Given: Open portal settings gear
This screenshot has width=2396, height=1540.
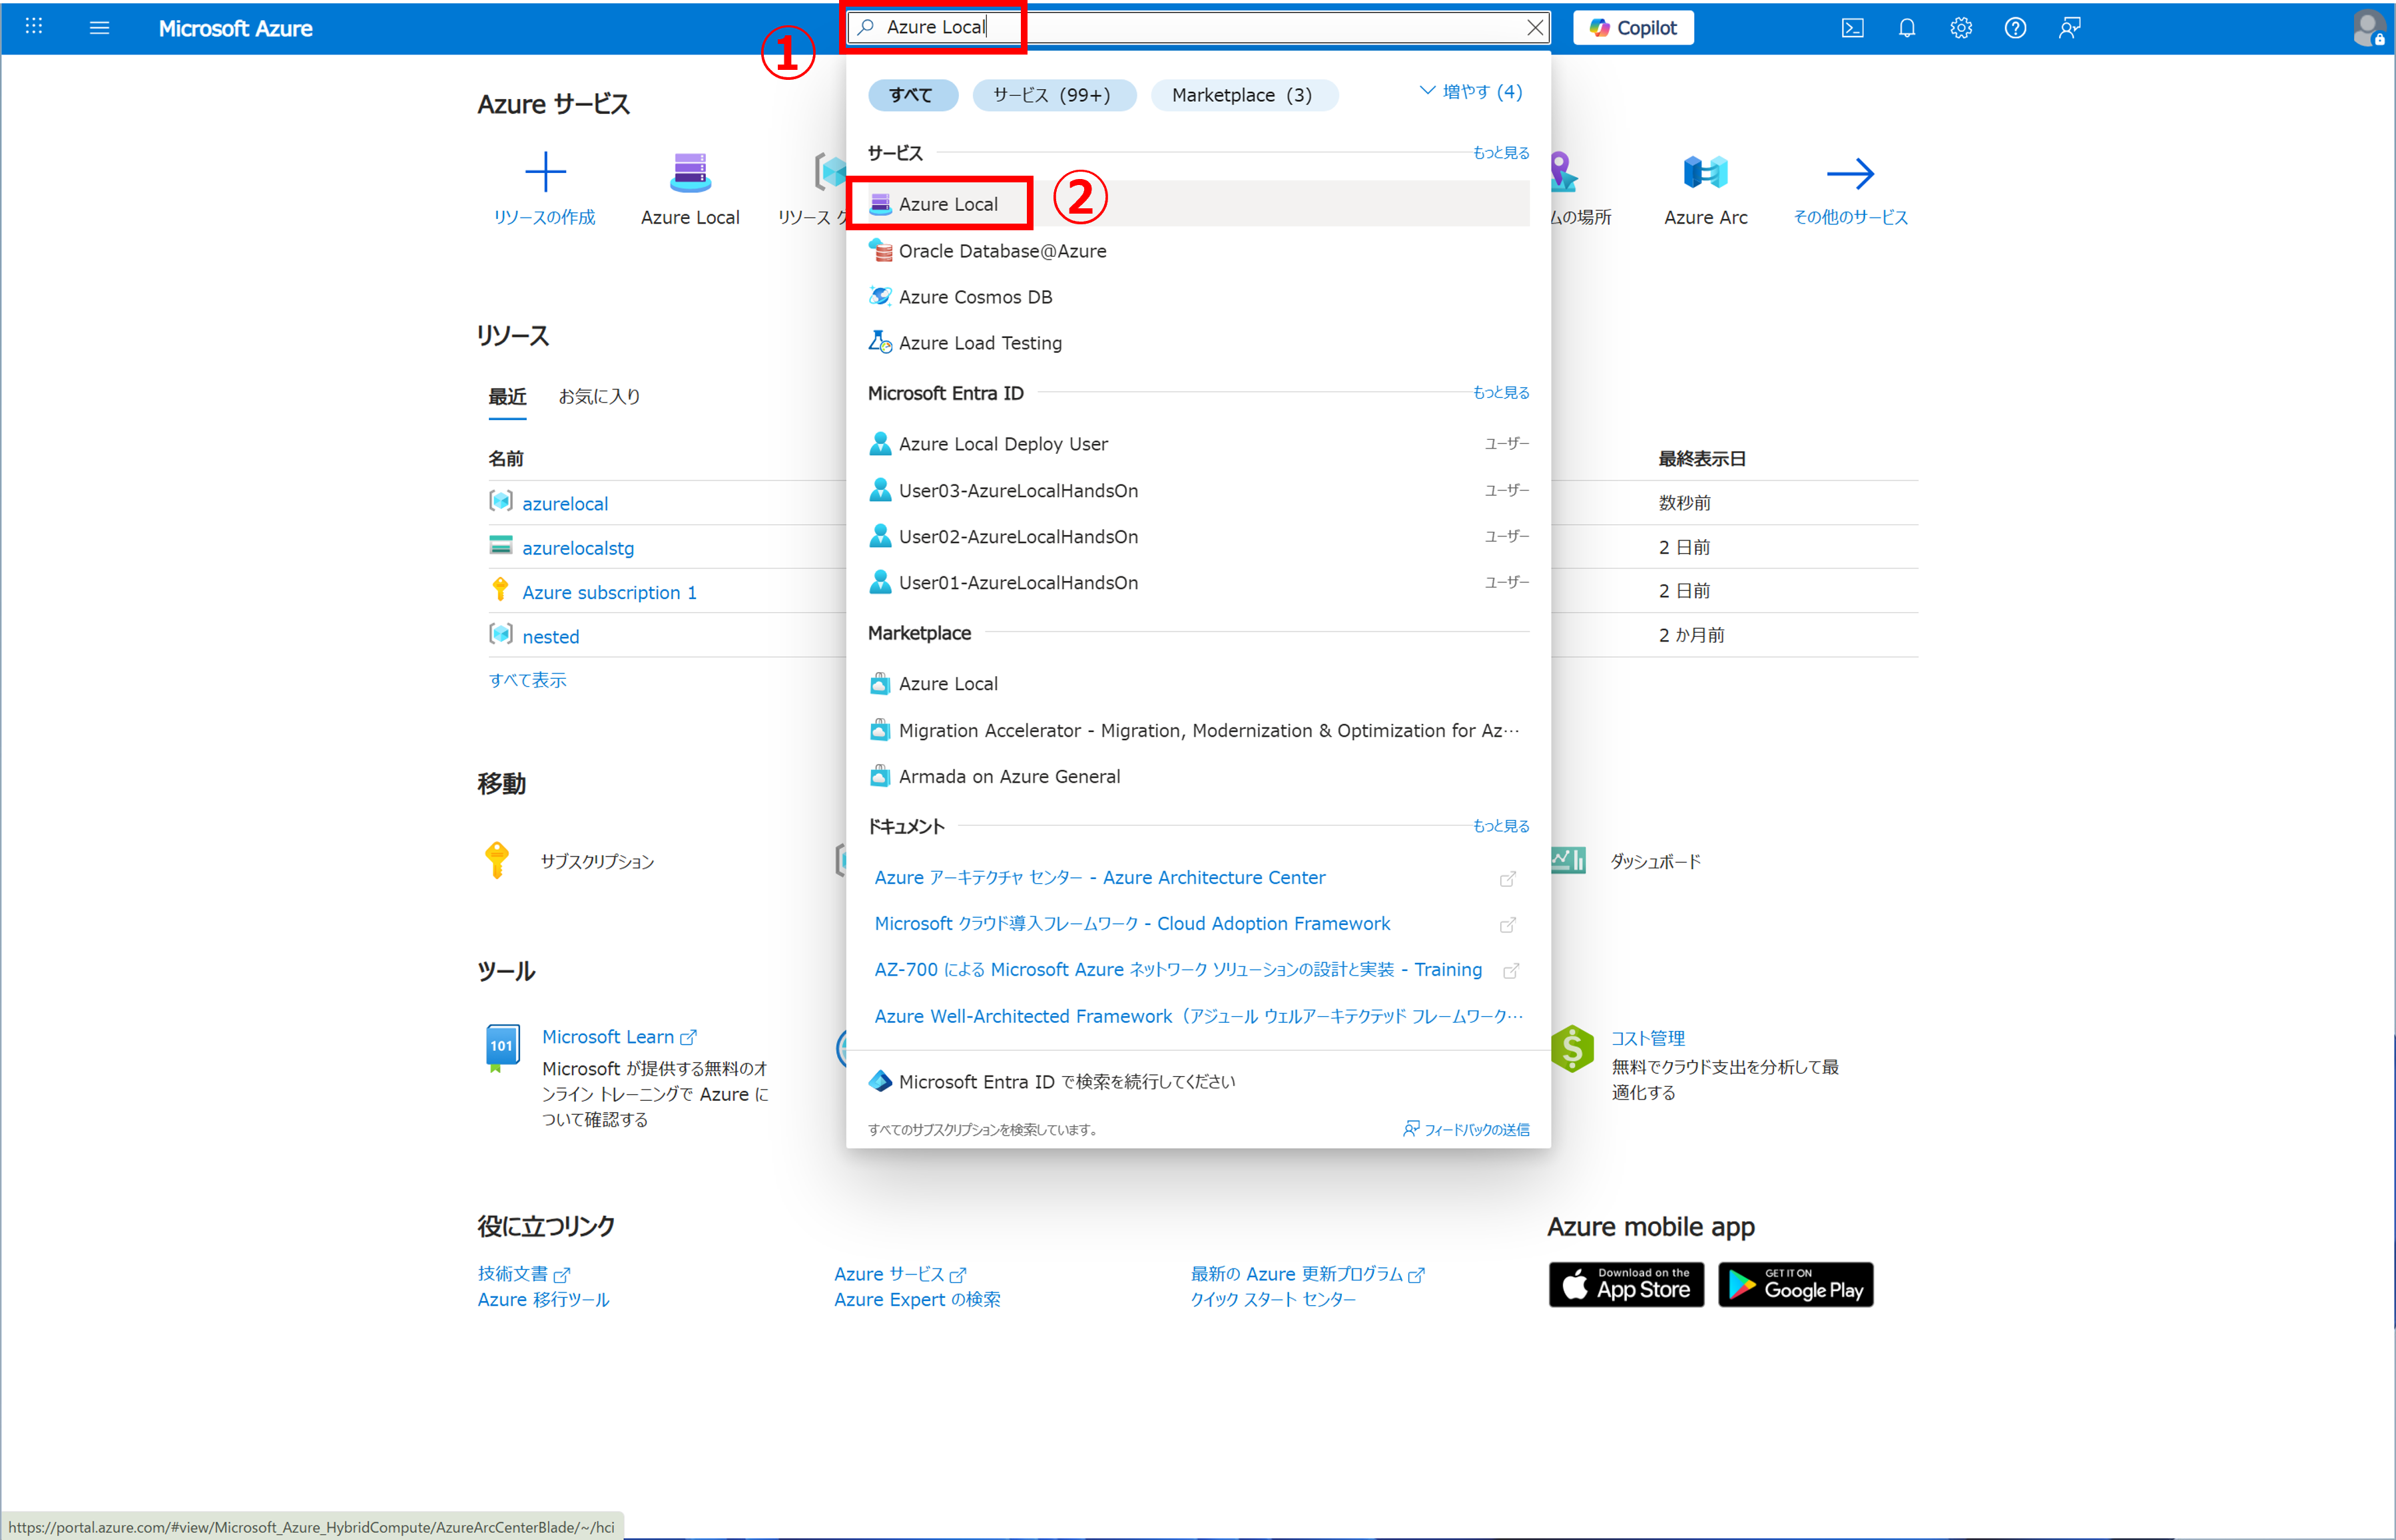Looking at the screenshot, I should [1961, 28].
